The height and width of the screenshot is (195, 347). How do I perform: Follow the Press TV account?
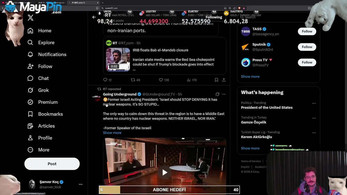coord(307,62)
